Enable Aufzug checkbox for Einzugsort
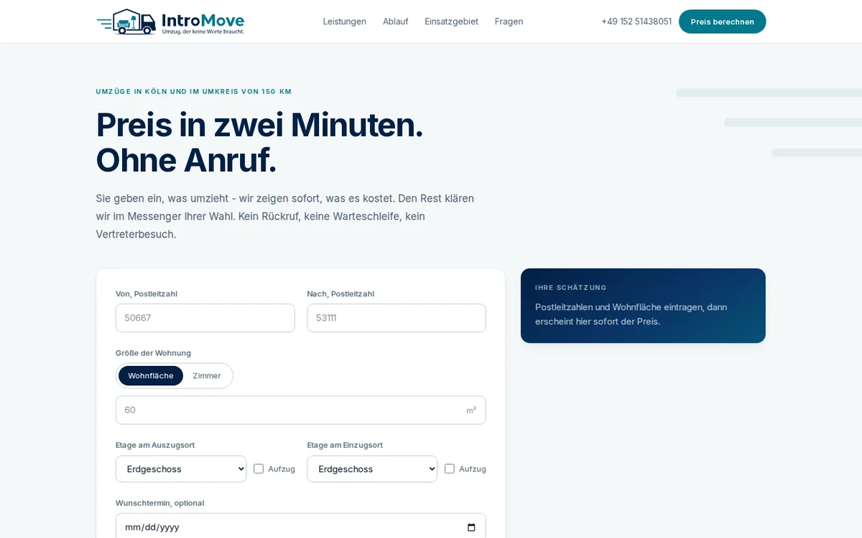 point(450,469)
